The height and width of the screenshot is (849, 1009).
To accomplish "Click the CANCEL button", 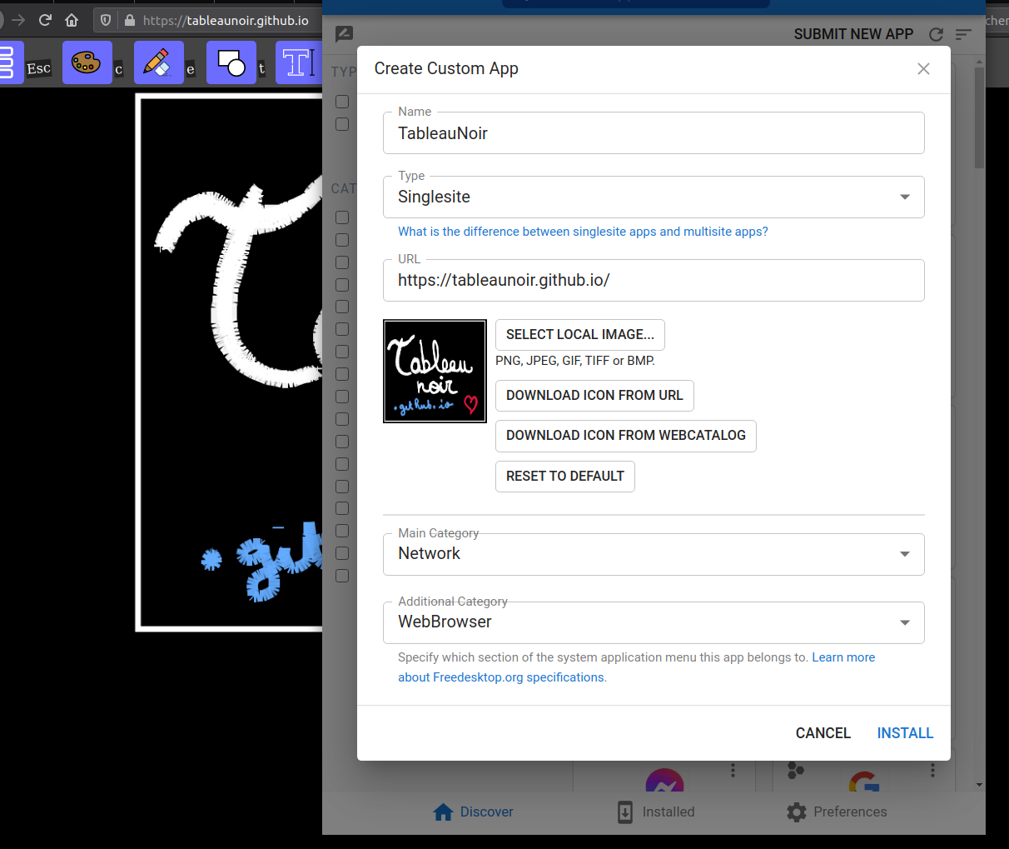I will click(823, 733).
